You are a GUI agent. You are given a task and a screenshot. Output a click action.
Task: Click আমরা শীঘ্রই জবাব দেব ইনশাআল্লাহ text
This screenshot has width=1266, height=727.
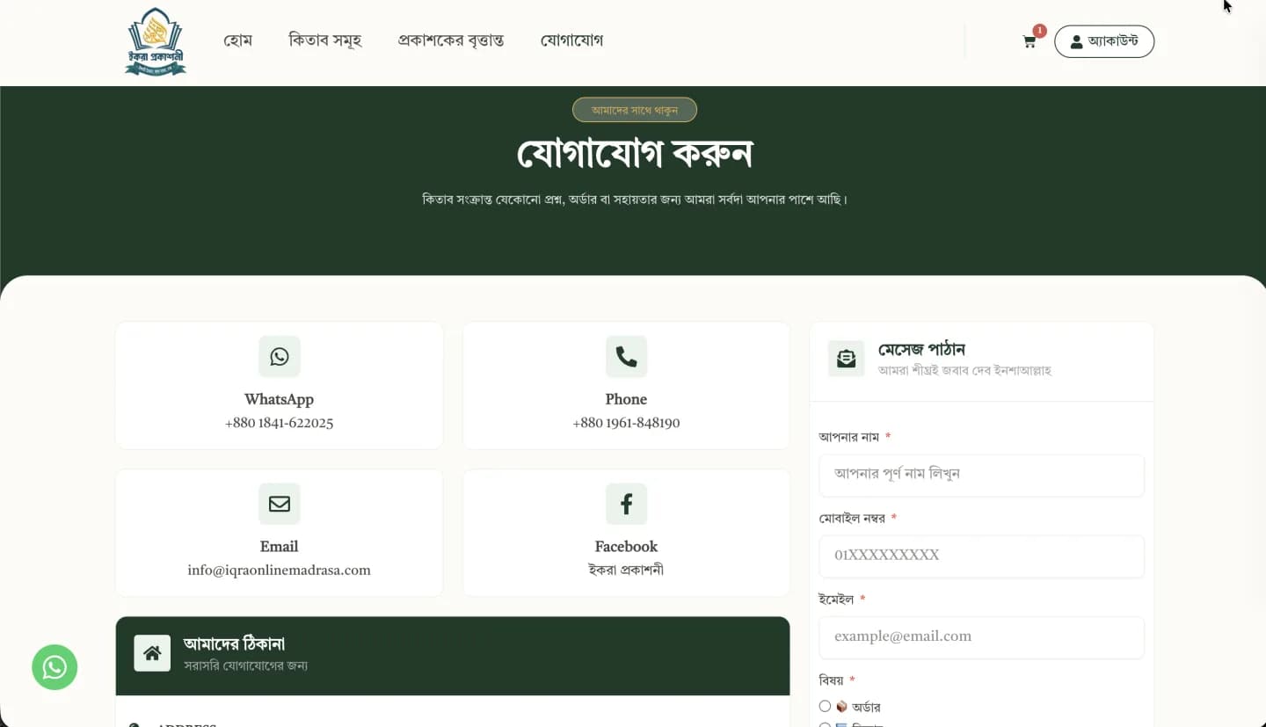click(964, 370)
